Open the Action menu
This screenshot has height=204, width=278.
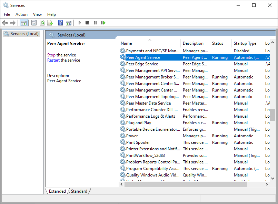pyautogui.click(x=21, y=14)
